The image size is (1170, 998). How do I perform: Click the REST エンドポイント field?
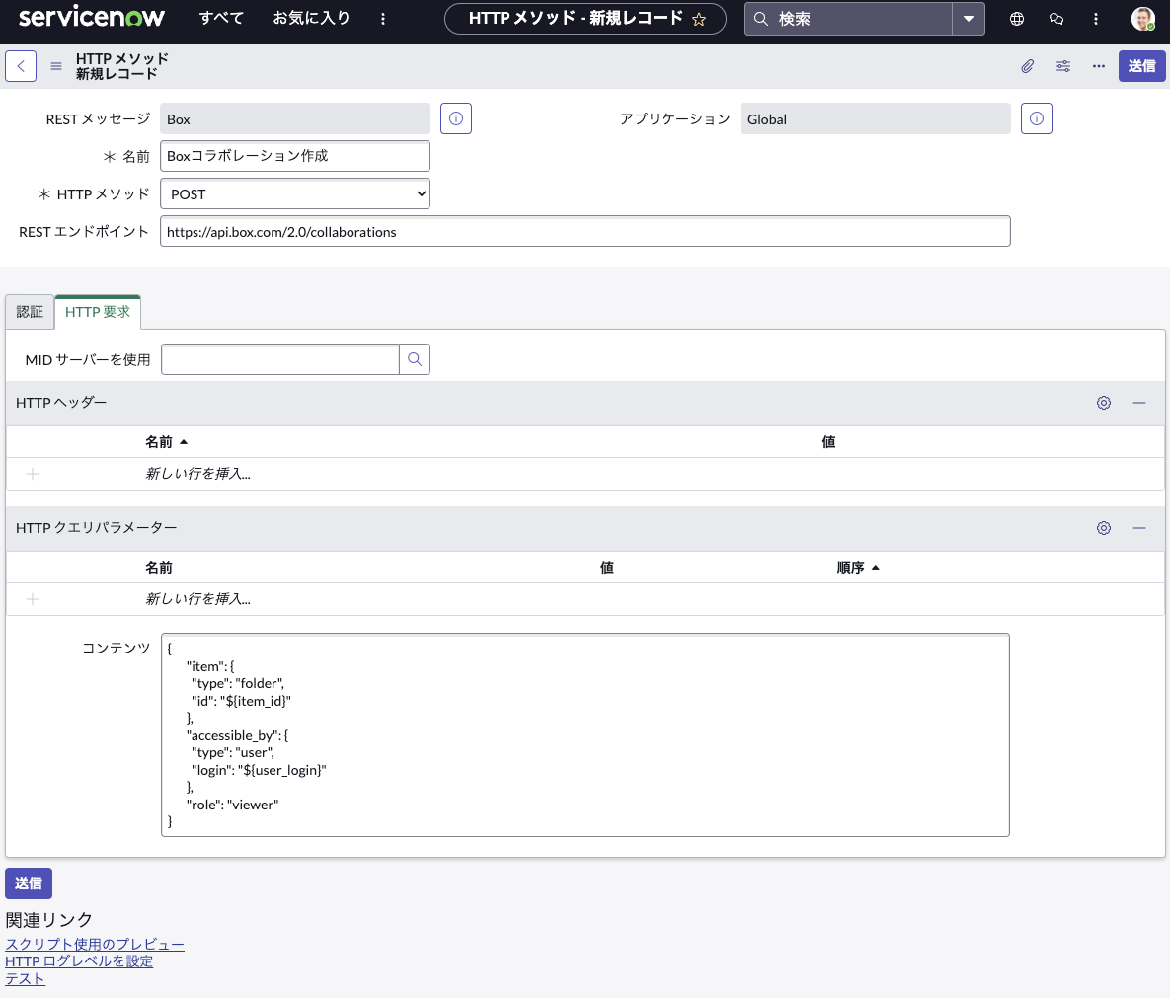(585, 231)
